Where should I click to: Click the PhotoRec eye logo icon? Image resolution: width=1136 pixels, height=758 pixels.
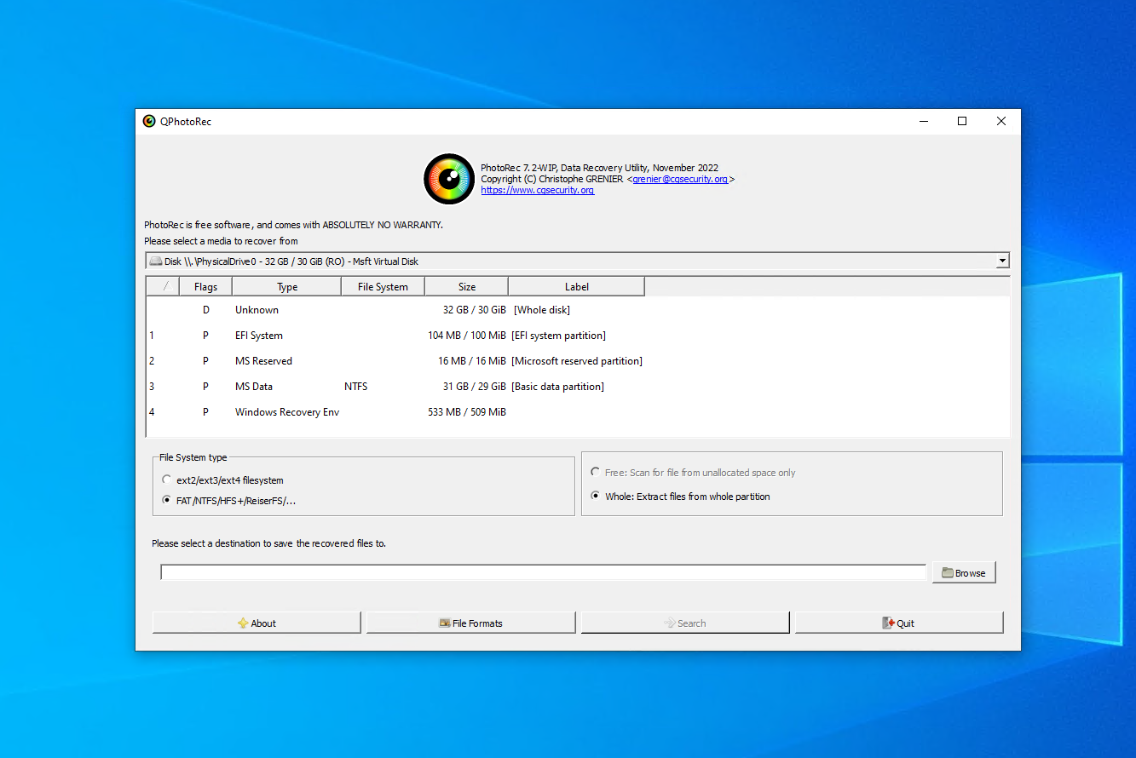click(x=448, y=179)
